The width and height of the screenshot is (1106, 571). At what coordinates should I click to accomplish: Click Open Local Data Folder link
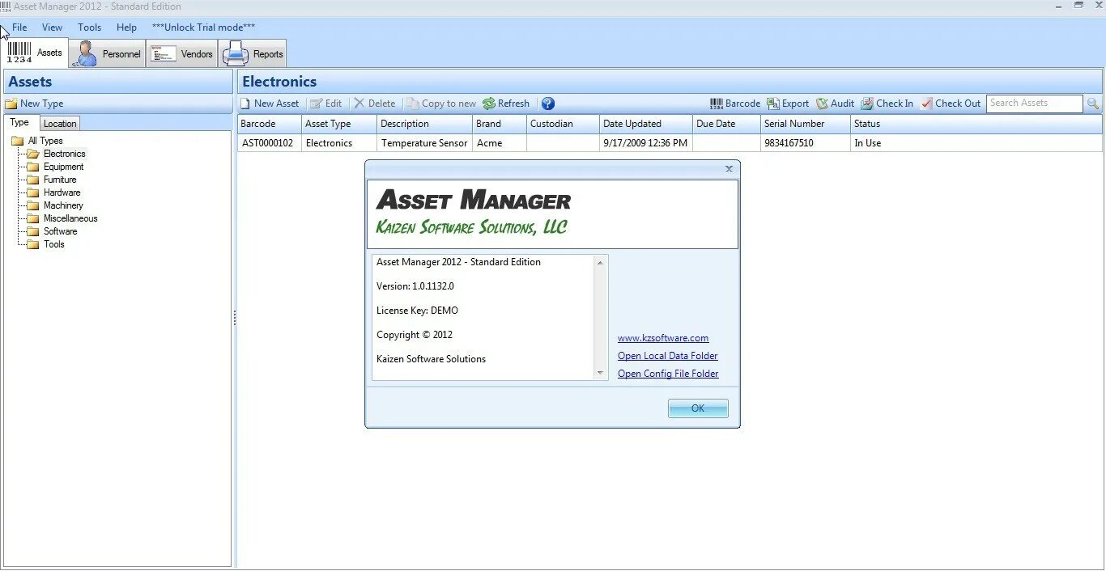tap(668, 356)
